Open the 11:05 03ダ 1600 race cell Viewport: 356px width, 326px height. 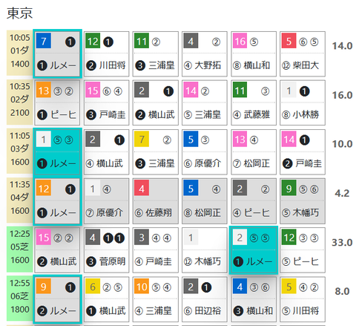(x=19, y=151)
